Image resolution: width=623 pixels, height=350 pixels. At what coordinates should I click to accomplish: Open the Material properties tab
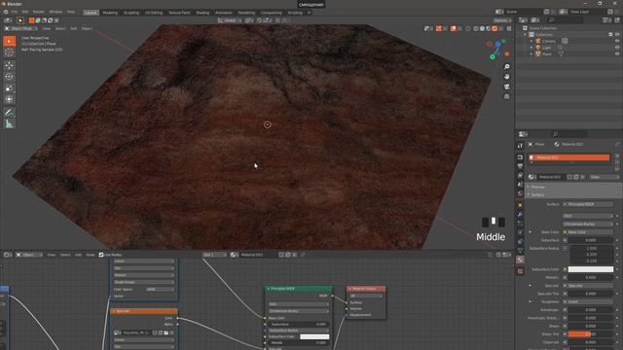click(x=520, y=260)
